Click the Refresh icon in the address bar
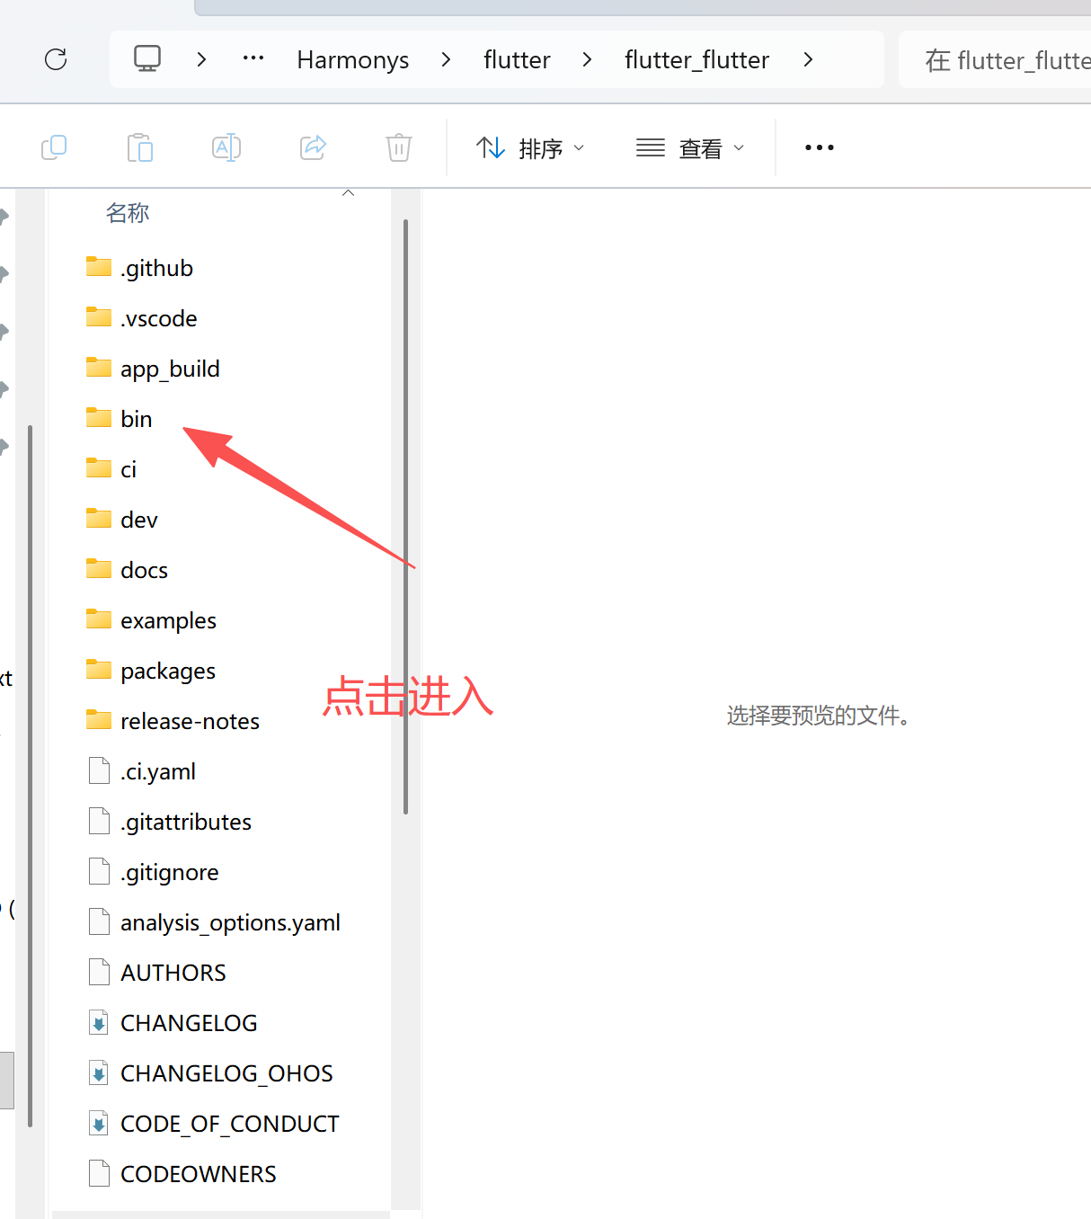1091x1219 pixels. tap(56, 59)
